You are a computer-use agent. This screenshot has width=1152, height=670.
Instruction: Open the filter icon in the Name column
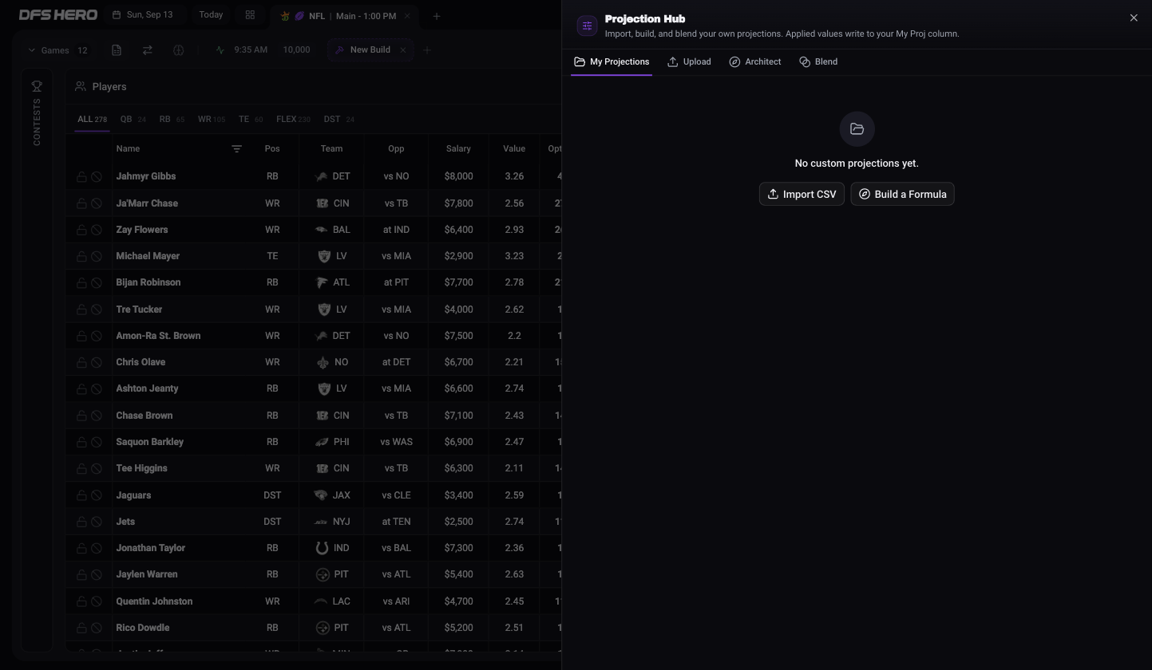[236, 149]
